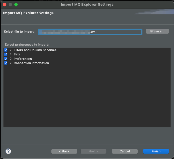Expand the Connection Information node
The width and height of the screenshot is (174, 159).
11,63
